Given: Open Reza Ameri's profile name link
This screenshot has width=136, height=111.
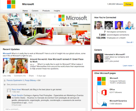Looking at the screenshot, I should (x=16, y=89).
